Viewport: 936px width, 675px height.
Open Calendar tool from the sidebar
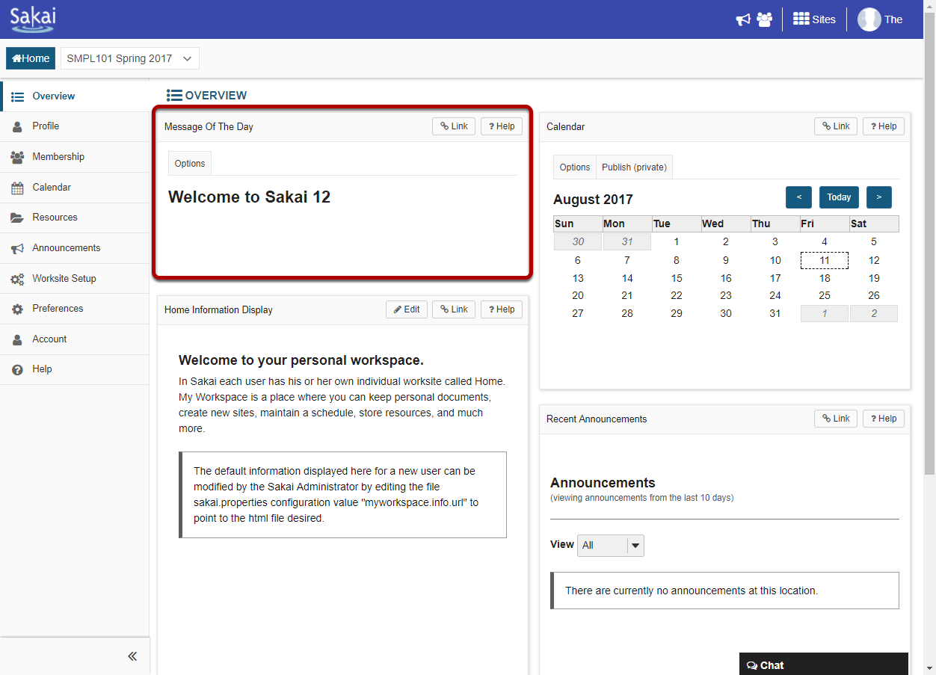pyautogui.click(x=75, y=188)
